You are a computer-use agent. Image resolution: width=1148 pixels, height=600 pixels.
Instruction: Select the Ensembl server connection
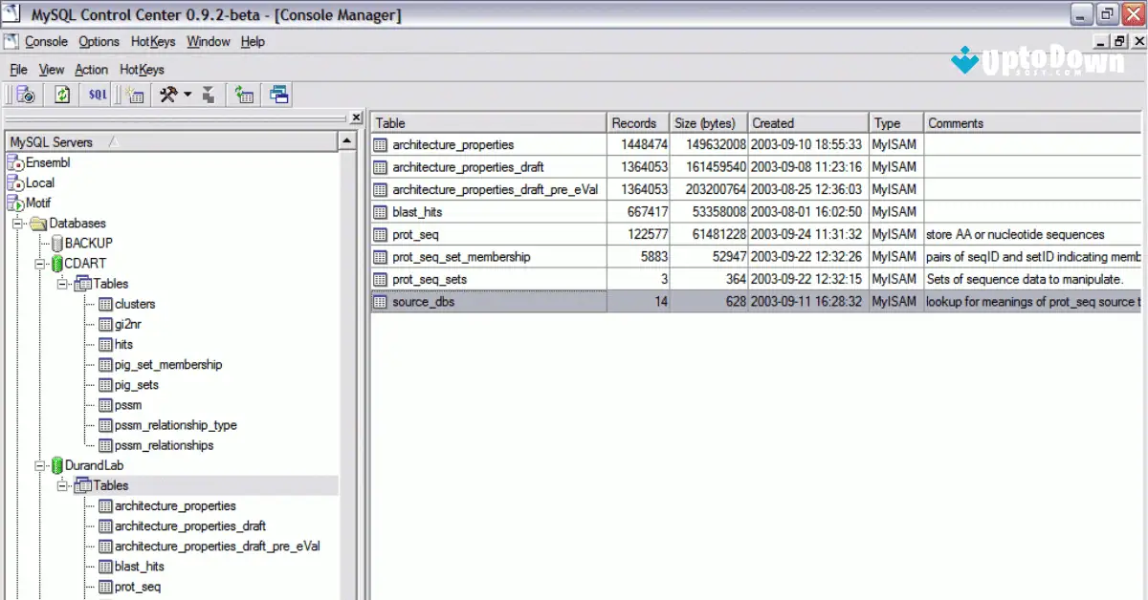tap(44, 162)
